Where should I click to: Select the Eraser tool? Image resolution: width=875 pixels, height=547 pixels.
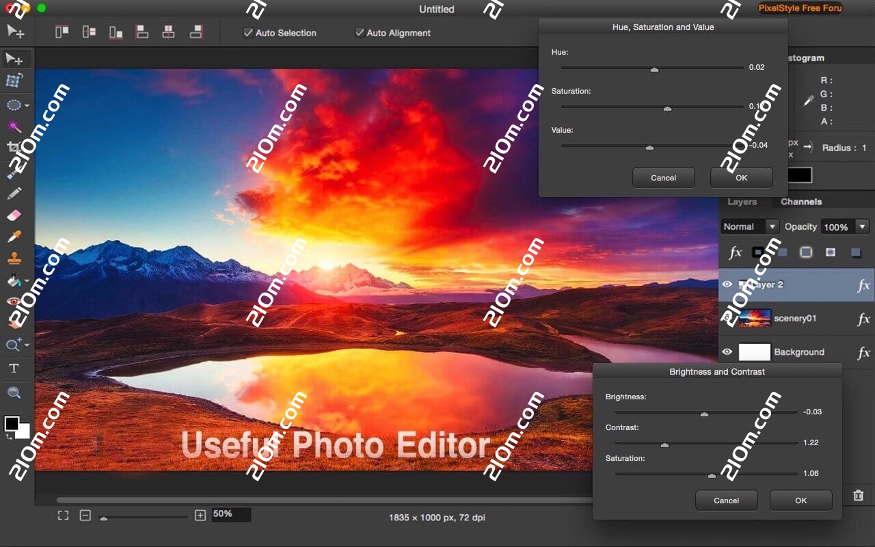tap(14, 215)
